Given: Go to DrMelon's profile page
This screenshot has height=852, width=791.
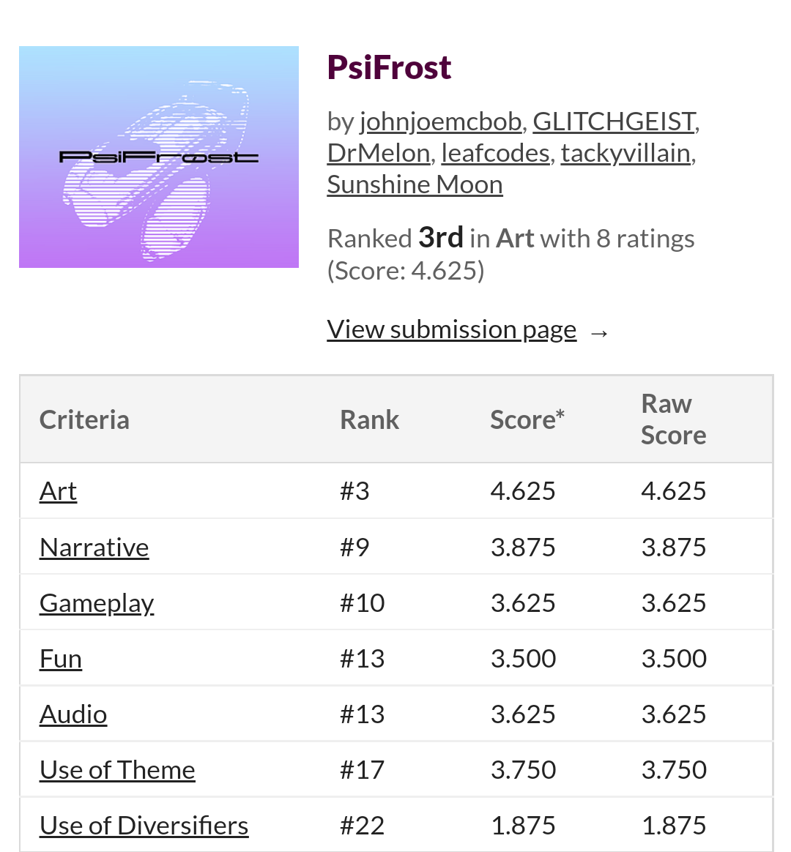Looking at the screenshot, I should tap(379, 153).
